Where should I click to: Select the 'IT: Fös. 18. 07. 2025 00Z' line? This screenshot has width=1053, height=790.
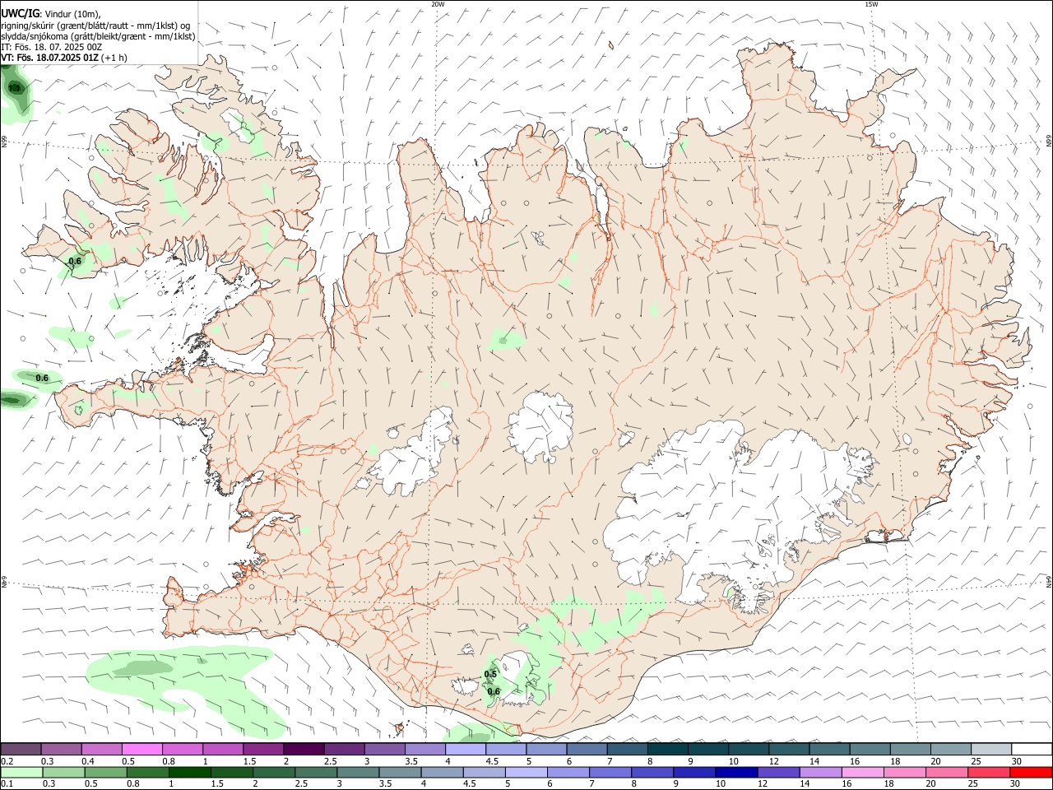[52, 47]
